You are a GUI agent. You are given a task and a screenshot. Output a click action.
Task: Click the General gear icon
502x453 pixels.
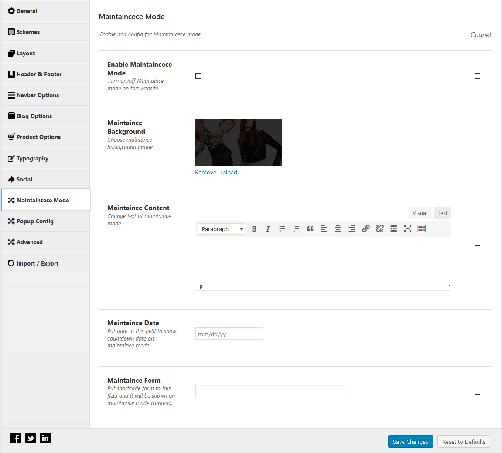coord(11,11)
